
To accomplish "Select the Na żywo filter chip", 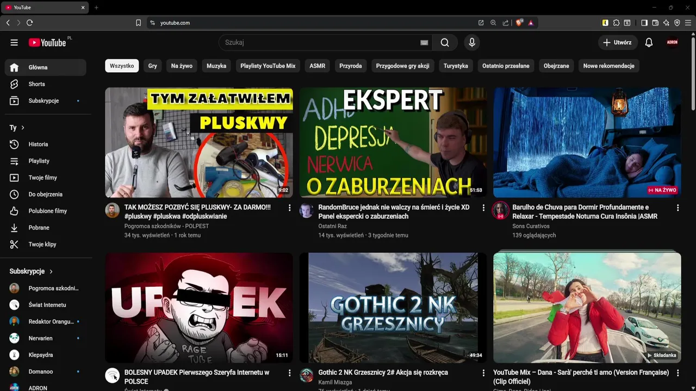I will coord(182,66).
